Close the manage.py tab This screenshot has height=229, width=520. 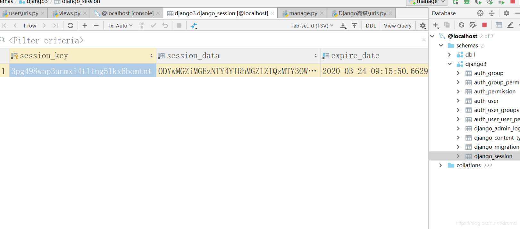pos(322,13)
